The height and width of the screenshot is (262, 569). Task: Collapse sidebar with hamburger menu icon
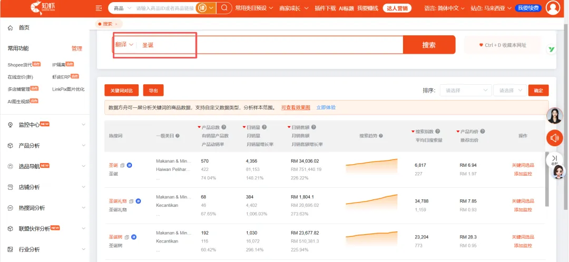(99, 8)
